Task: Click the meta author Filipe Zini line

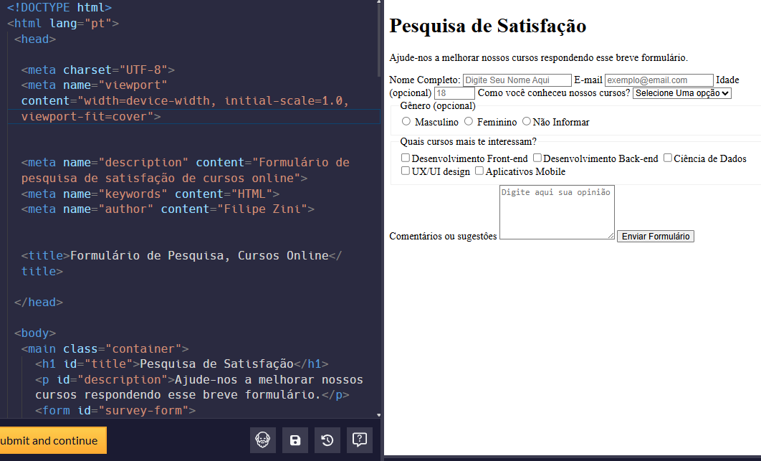Action: (x=168, y=209)
